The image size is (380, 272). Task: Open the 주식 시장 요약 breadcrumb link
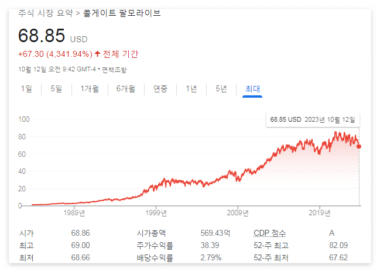click(46, 13)
